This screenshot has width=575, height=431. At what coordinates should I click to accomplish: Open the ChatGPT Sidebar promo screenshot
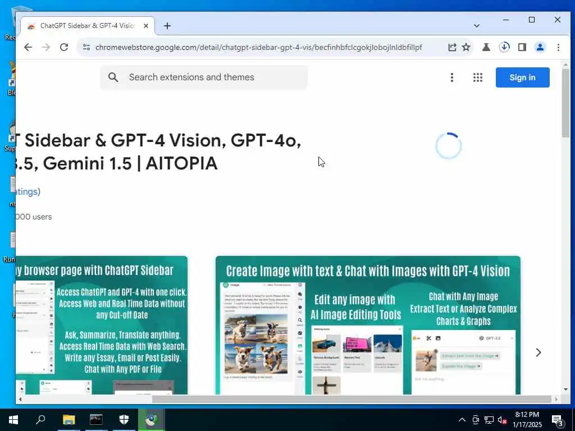pos(102,325)
